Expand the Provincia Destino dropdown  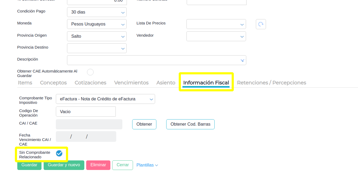tap(97, 48)
